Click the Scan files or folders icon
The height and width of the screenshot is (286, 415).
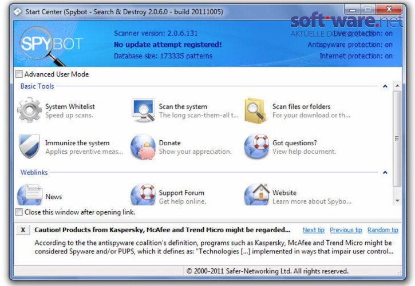[x=255, y=110]
